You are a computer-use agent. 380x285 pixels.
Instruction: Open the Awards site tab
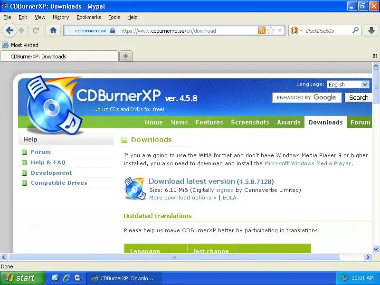click(289, 122)
